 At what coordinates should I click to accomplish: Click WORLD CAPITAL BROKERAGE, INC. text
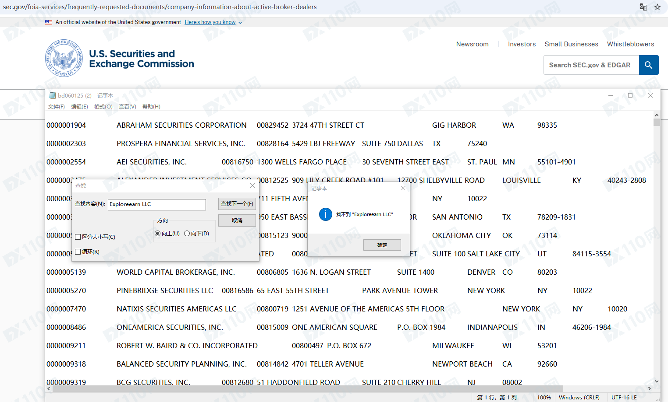176,272
